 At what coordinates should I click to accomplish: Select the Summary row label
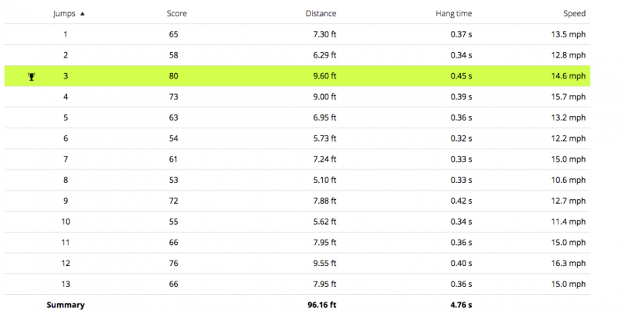click(66, 305)
